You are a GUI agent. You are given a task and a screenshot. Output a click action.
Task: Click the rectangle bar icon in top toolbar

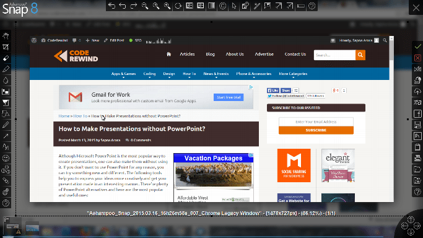pos(301,6)
